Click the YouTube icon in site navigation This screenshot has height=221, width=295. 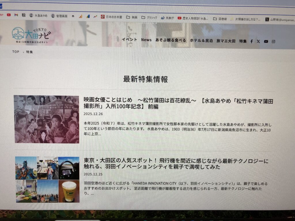(x=266, y=41)
